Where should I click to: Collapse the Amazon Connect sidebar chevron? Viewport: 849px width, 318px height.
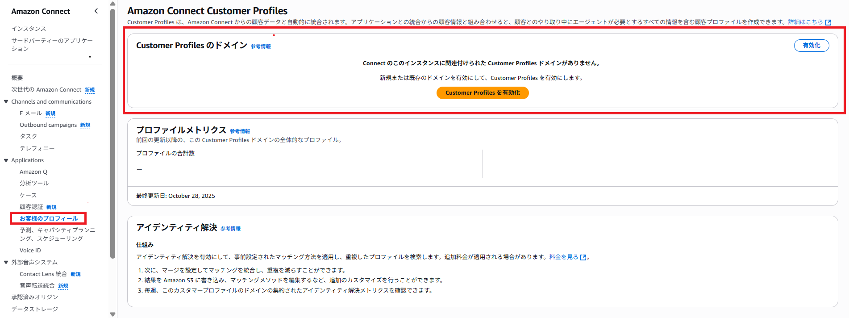96,11
